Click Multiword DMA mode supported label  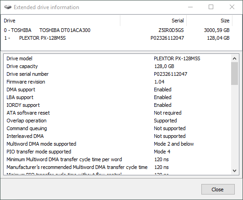(41, 144)
